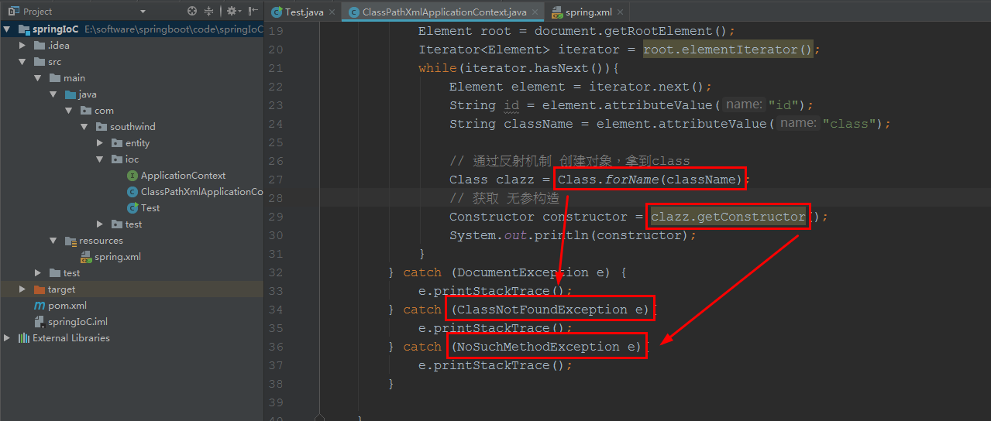Click line number 27 in gutter
This screenshot has width=991, height=421.
(275, 180)
